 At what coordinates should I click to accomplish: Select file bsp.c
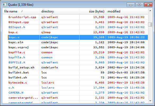(x=13, y=32)
